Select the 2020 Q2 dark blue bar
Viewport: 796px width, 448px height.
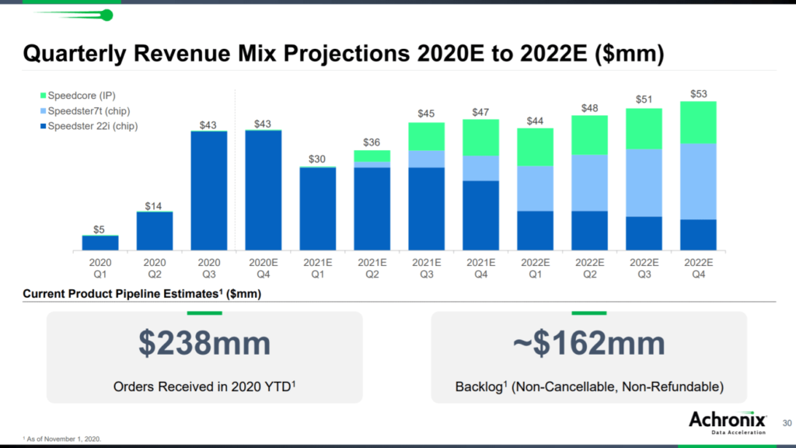pos(155,232)
